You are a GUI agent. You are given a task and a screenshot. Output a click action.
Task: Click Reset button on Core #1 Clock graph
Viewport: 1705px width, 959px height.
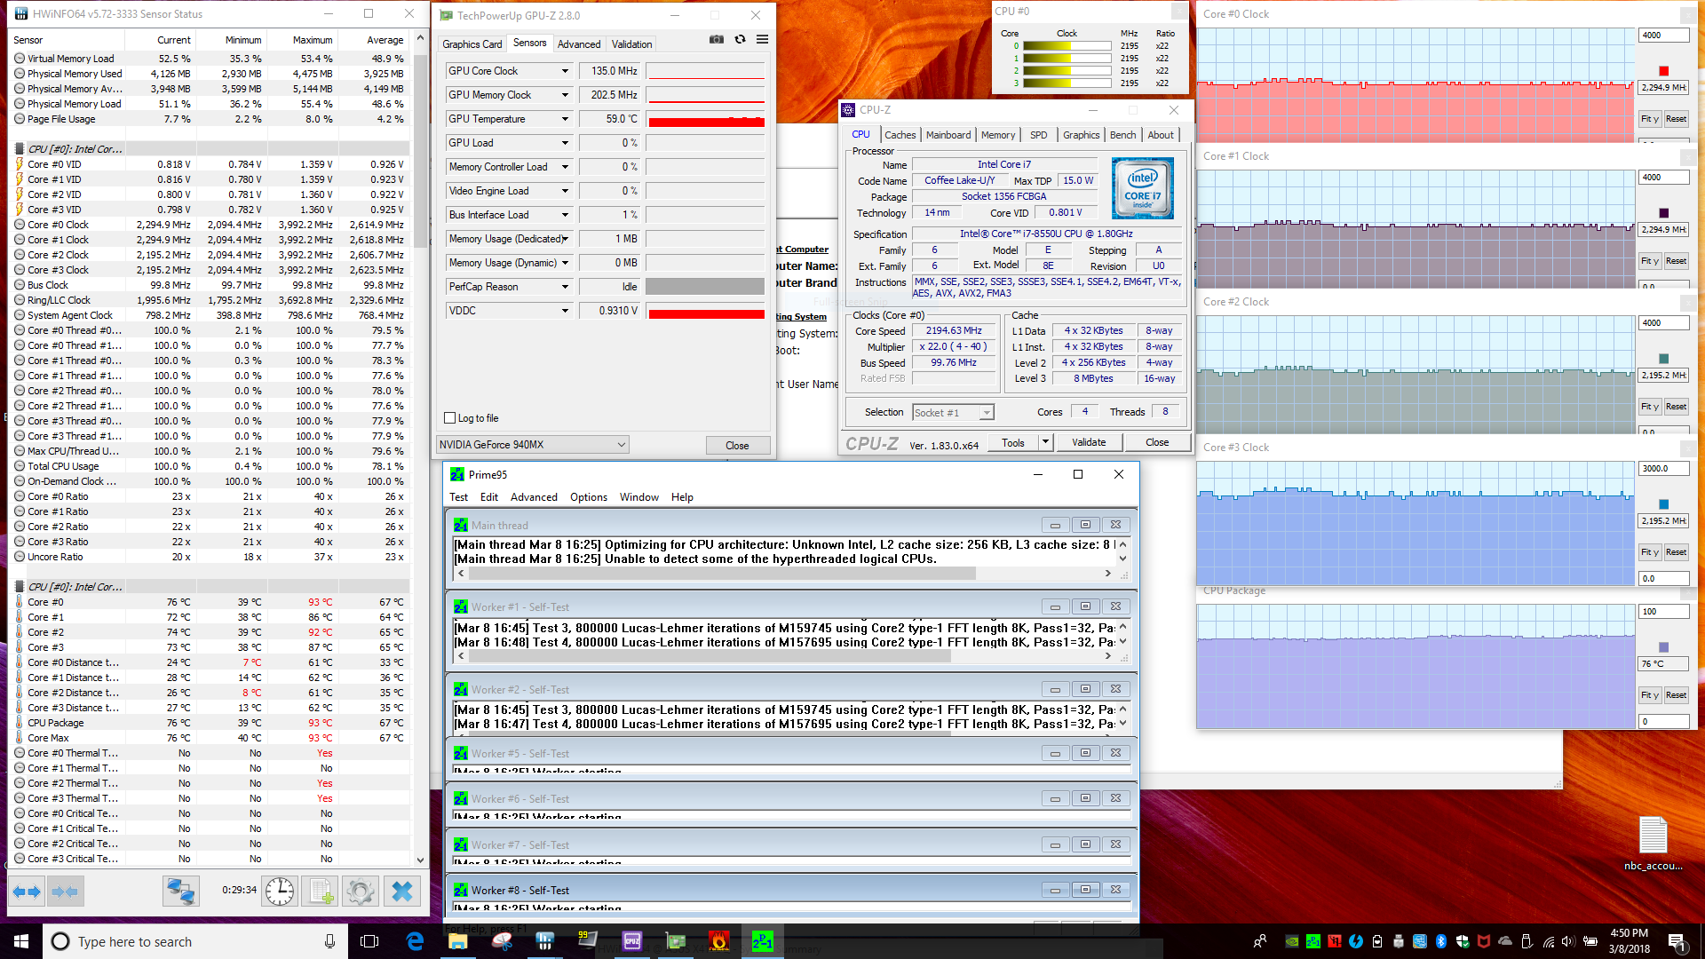pos(1676,261)
